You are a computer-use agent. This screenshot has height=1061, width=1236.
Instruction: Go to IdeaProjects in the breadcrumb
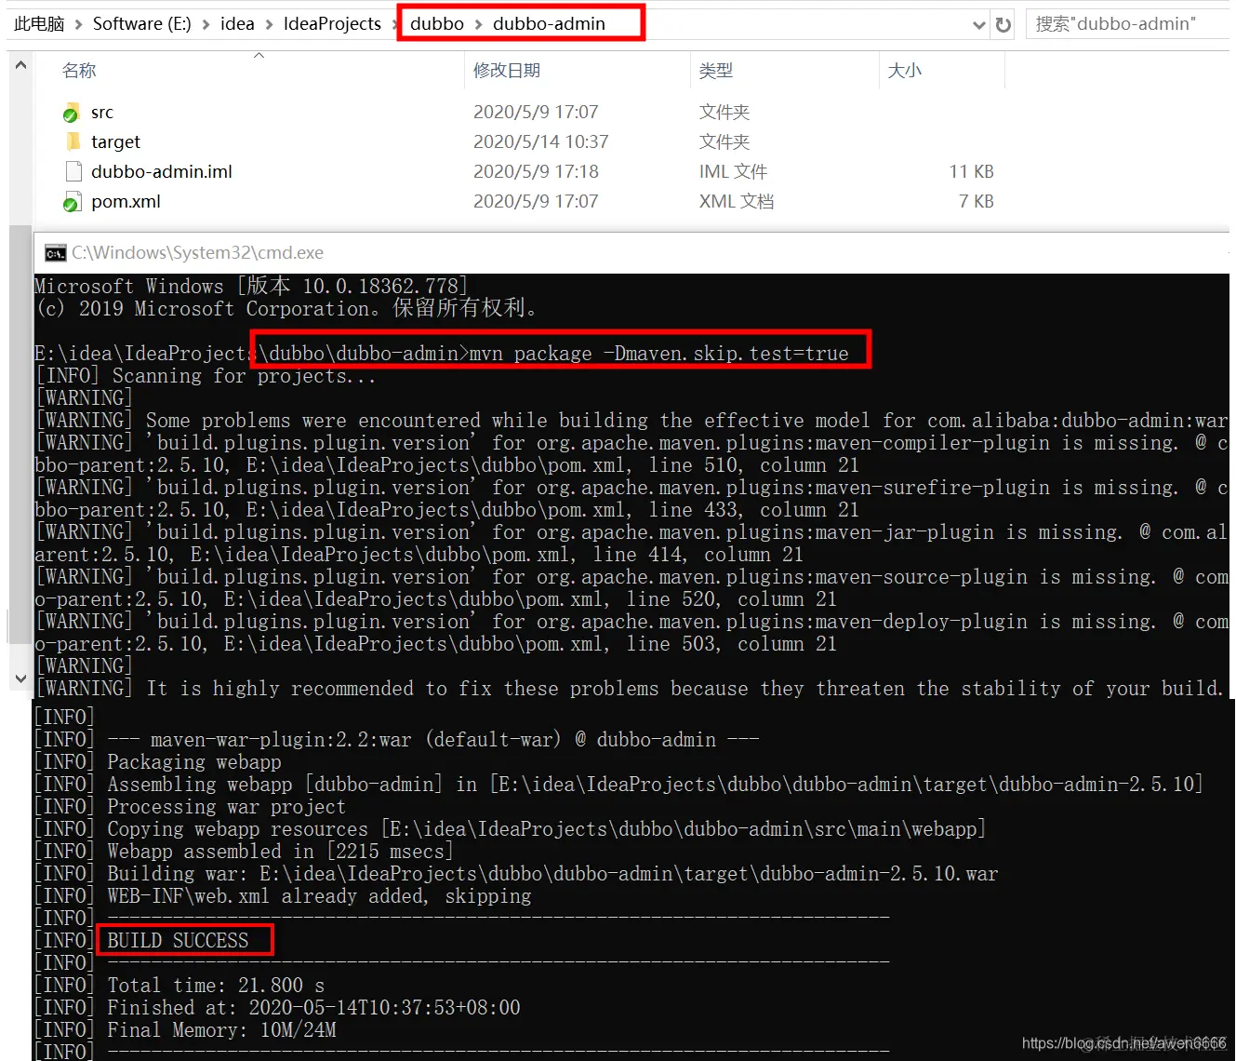pos(332,24)
